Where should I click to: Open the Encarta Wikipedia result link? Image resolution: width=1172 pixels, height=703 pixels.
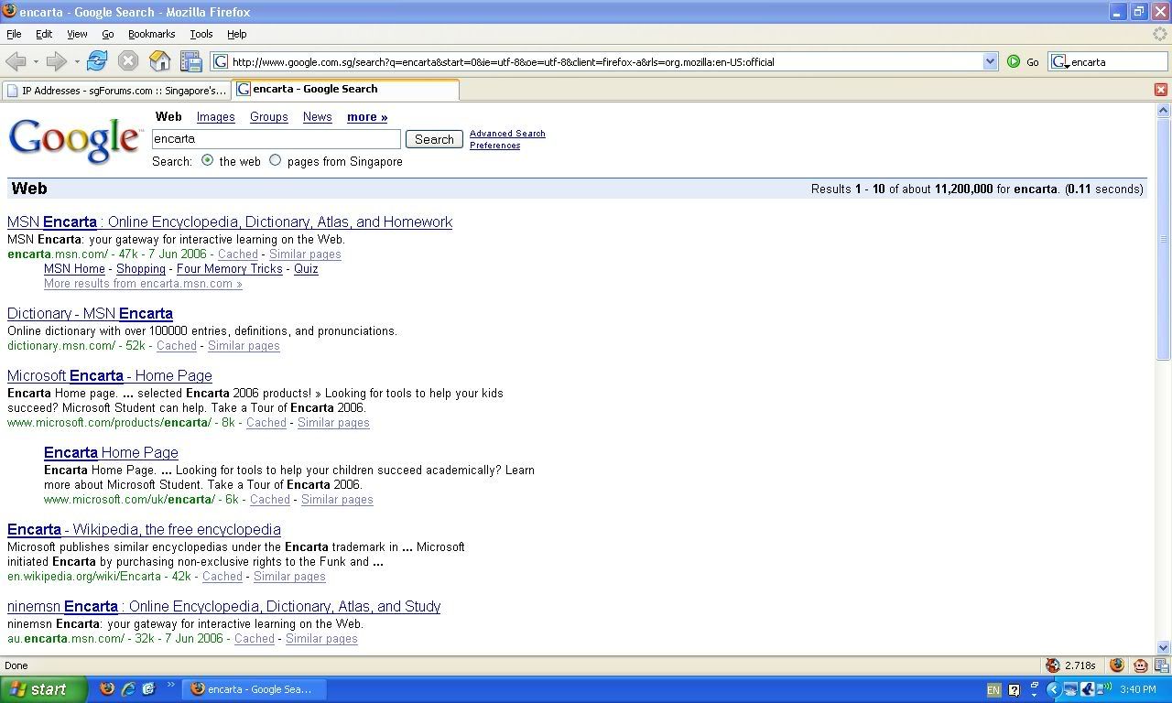tap(144, 529)
